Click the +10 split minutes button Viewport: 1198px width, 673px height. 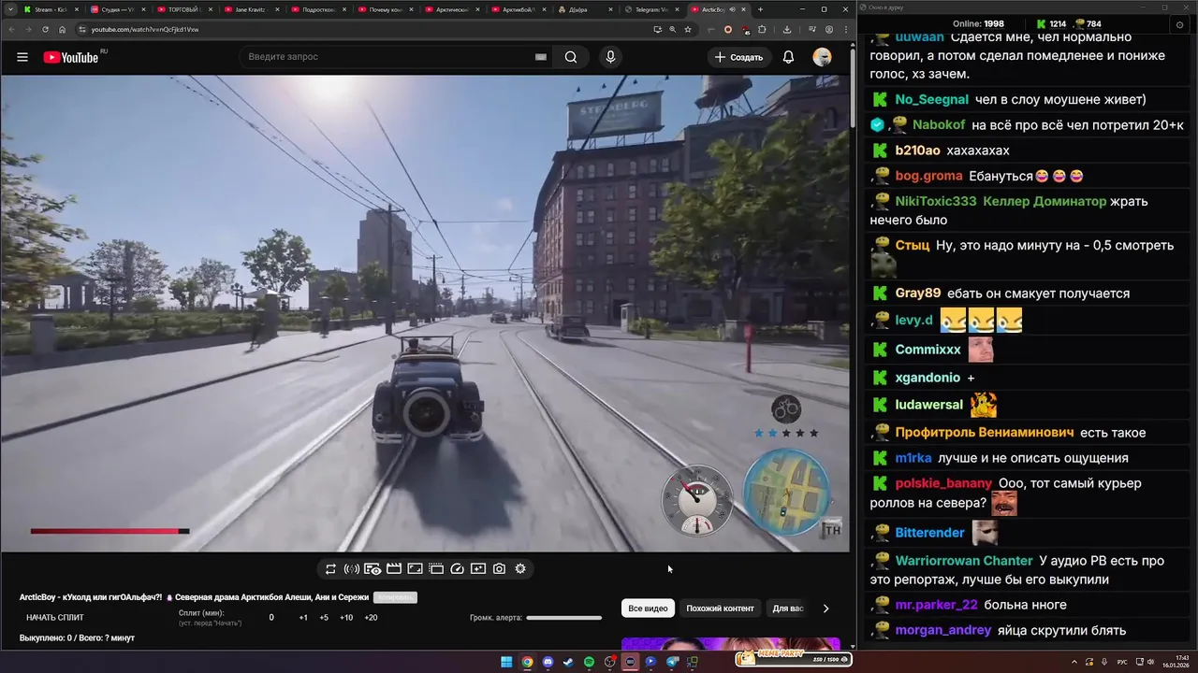pyautogui.click(x=346, y=618)
